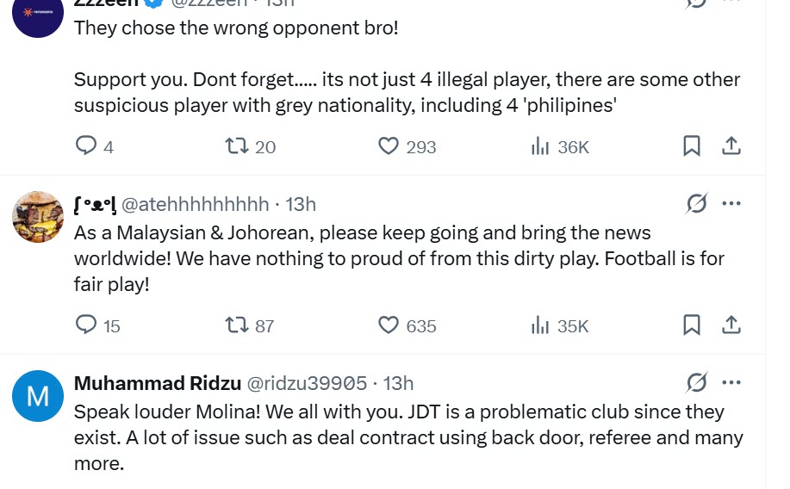Open the Grok icon on atehhhhhhhhh's tweet

[x=697, y=204]
